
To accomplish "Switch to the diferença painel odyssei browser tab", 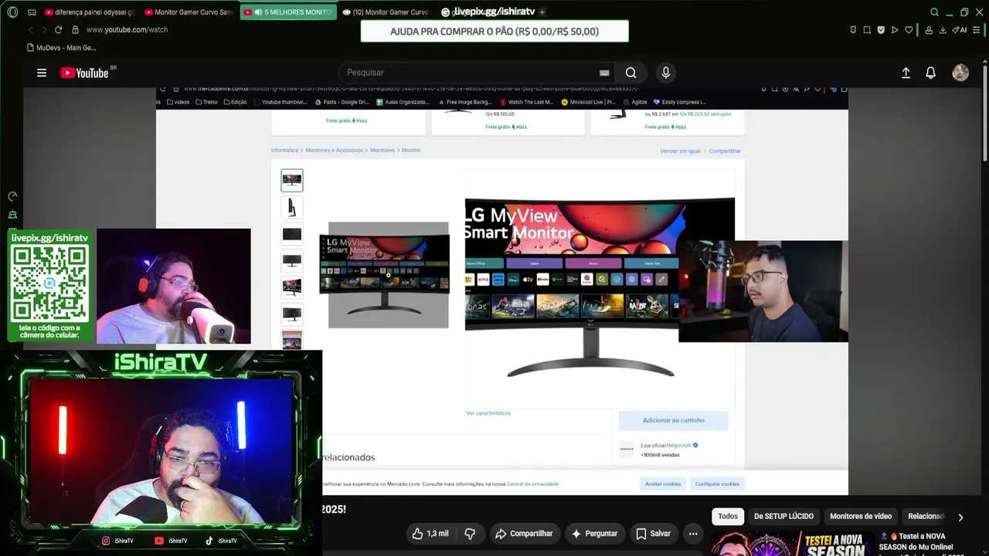I will 89,12.
